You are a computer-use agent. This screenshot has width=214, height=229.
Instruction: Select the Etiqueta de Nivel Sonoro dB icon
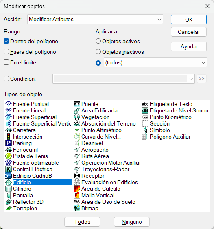click(145, 110)
